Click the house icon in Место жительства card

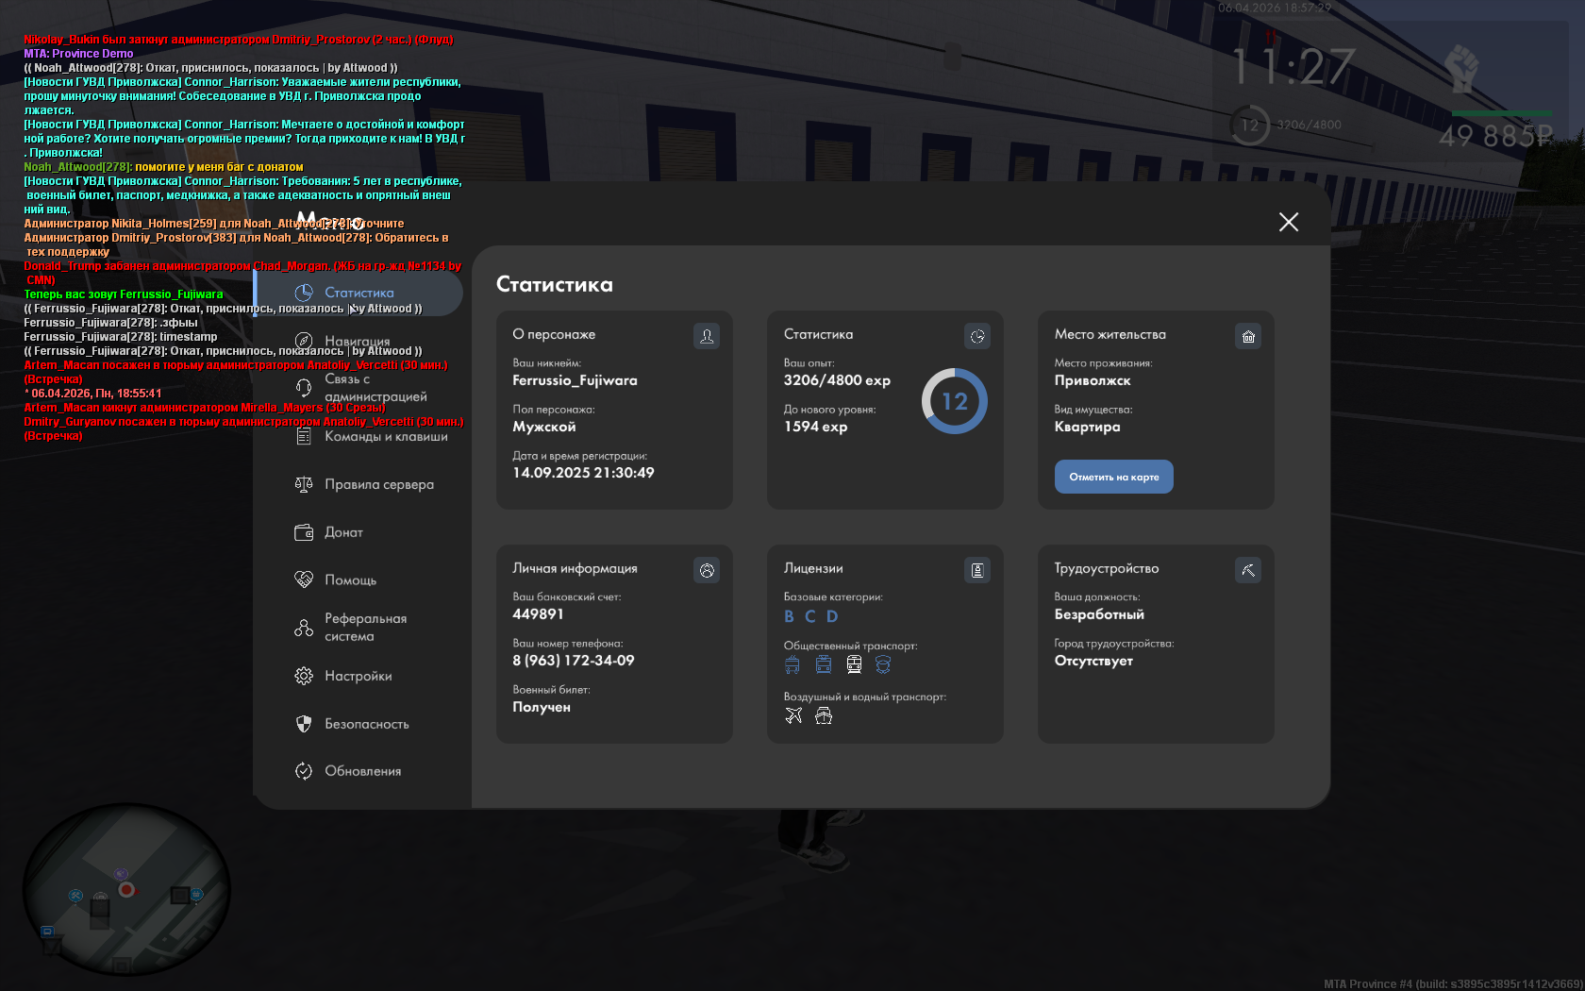point(1248,336)
